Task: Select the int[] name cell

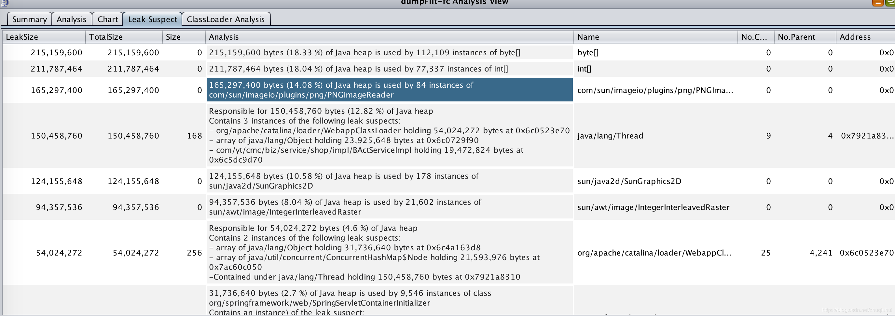Action: tap(656, 69)
